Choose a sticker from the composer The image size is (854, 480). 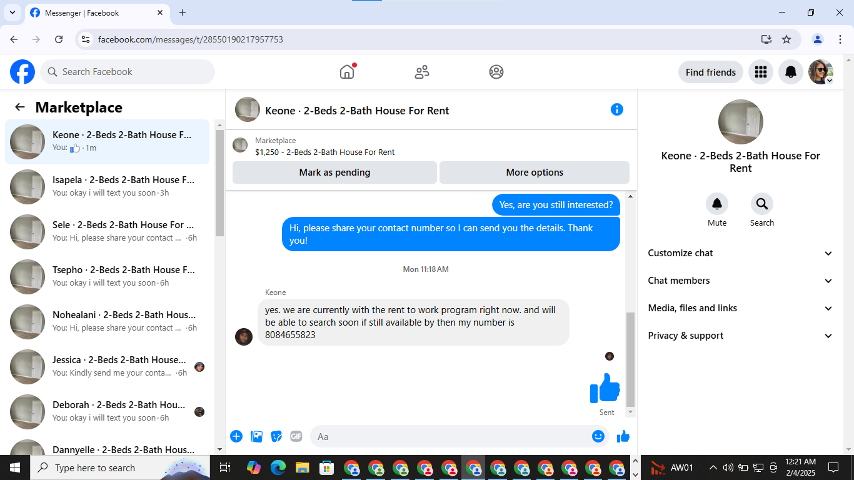[x=276, y=436]
